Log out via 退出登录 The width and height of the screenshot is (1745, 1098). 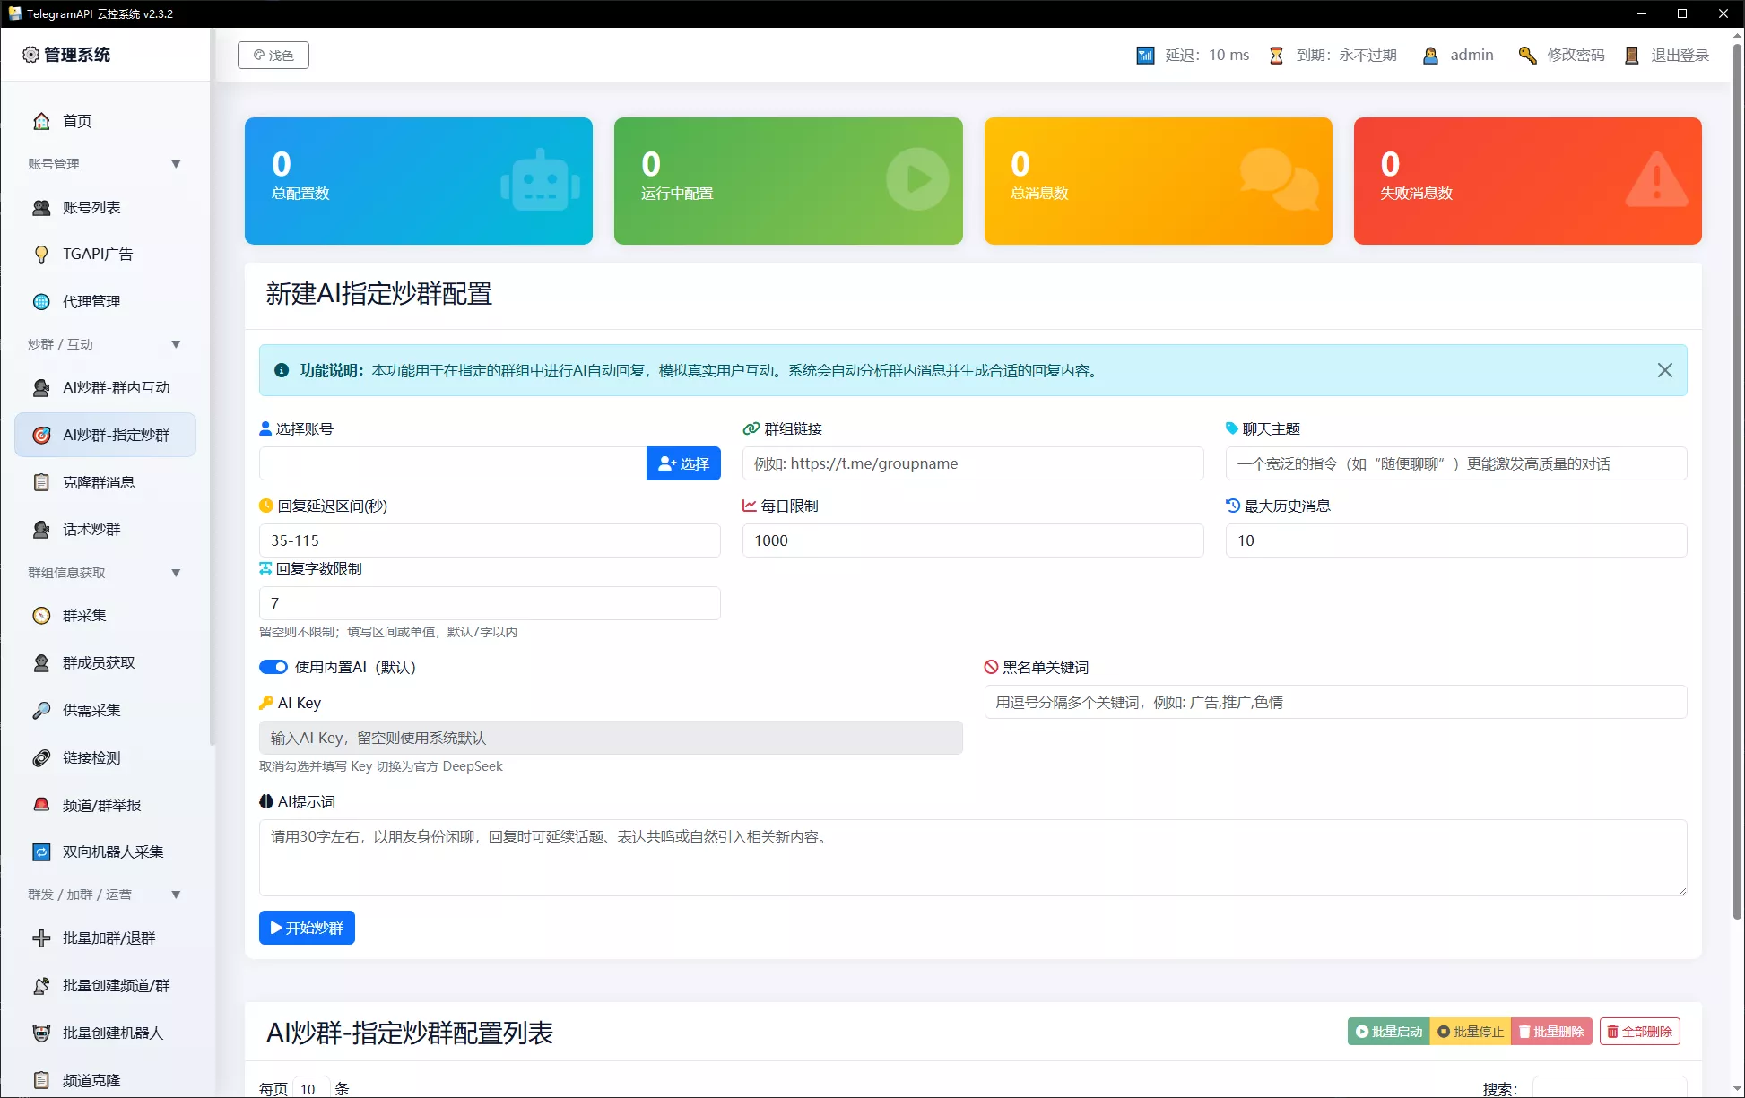[x=1680, y=56]
